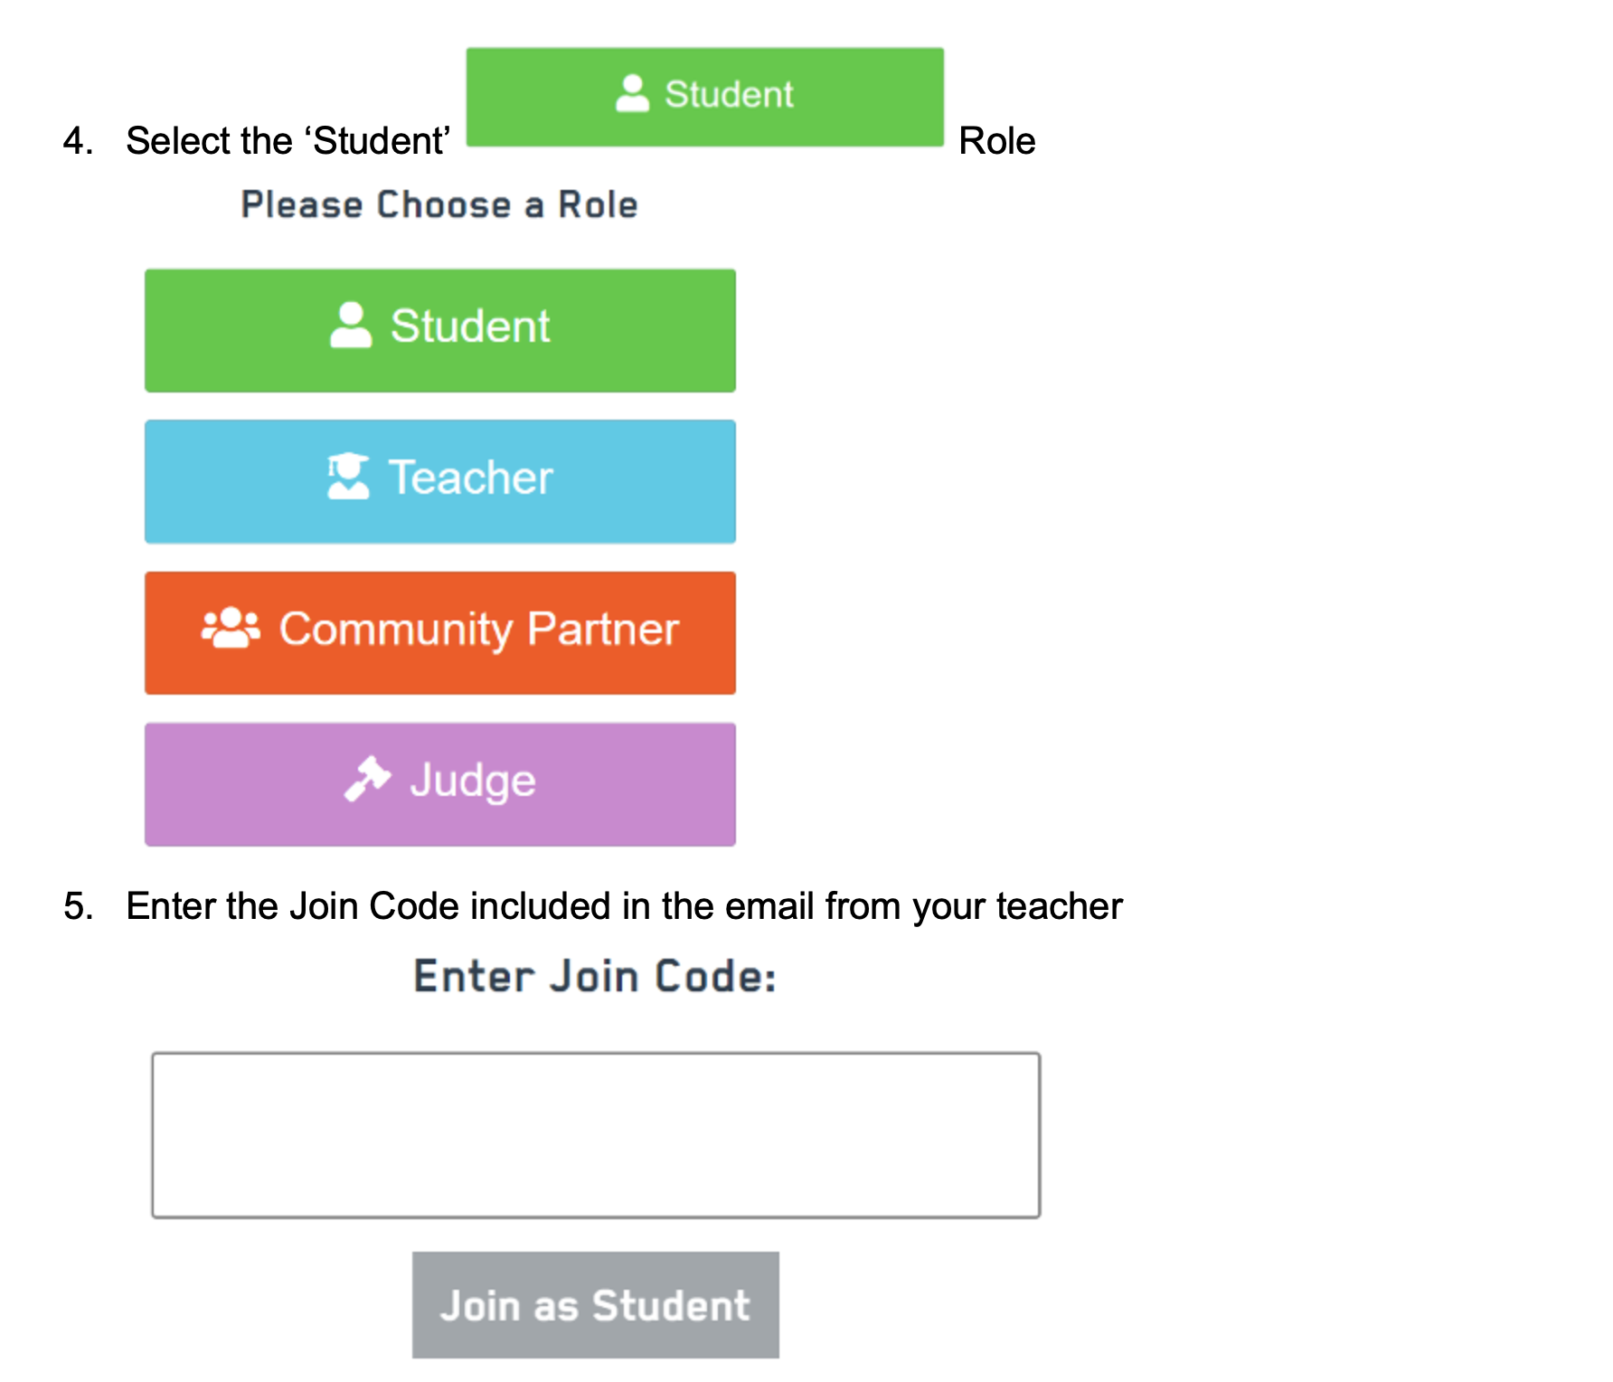This screenshot has width=1613, height=1382.
Task: Click the step 5 Join Code instruction sentence
Action: click(x=624, y=906)
